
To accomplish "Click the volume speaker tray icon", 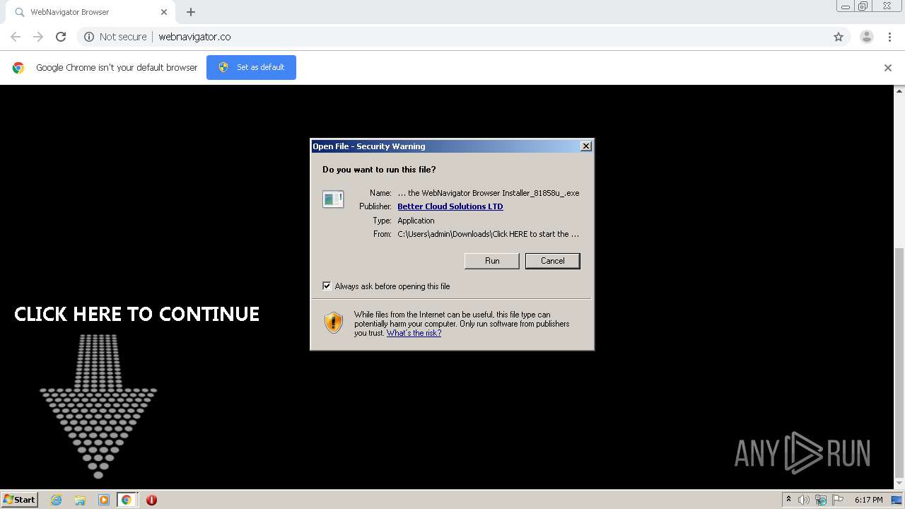I will [x=804, y=500].
